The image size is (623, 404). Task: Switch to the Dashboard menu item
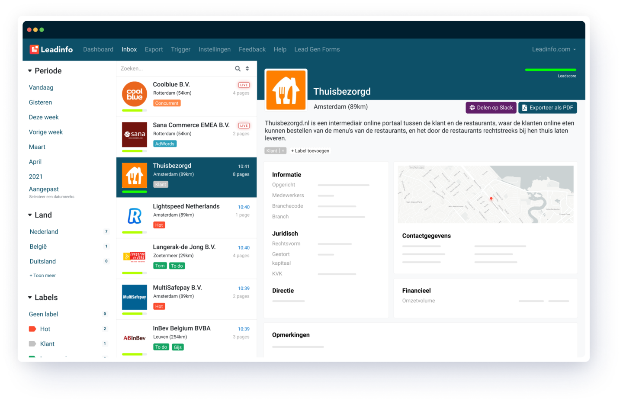click(x=98, y=49)
